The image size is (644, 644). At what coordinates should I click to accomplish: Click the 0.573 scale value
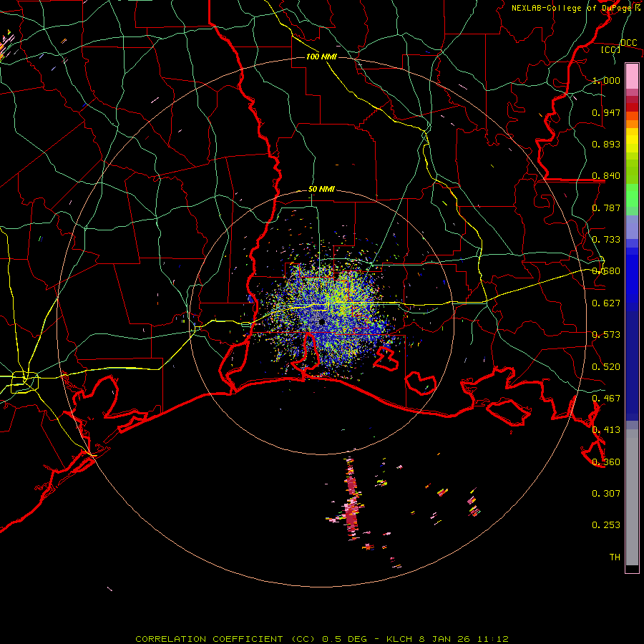tap(606, 335)
